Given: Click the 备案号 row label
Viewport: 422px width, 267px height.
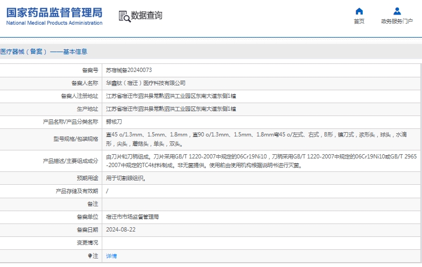Looking at the screenshot, I should coord(90,70).
